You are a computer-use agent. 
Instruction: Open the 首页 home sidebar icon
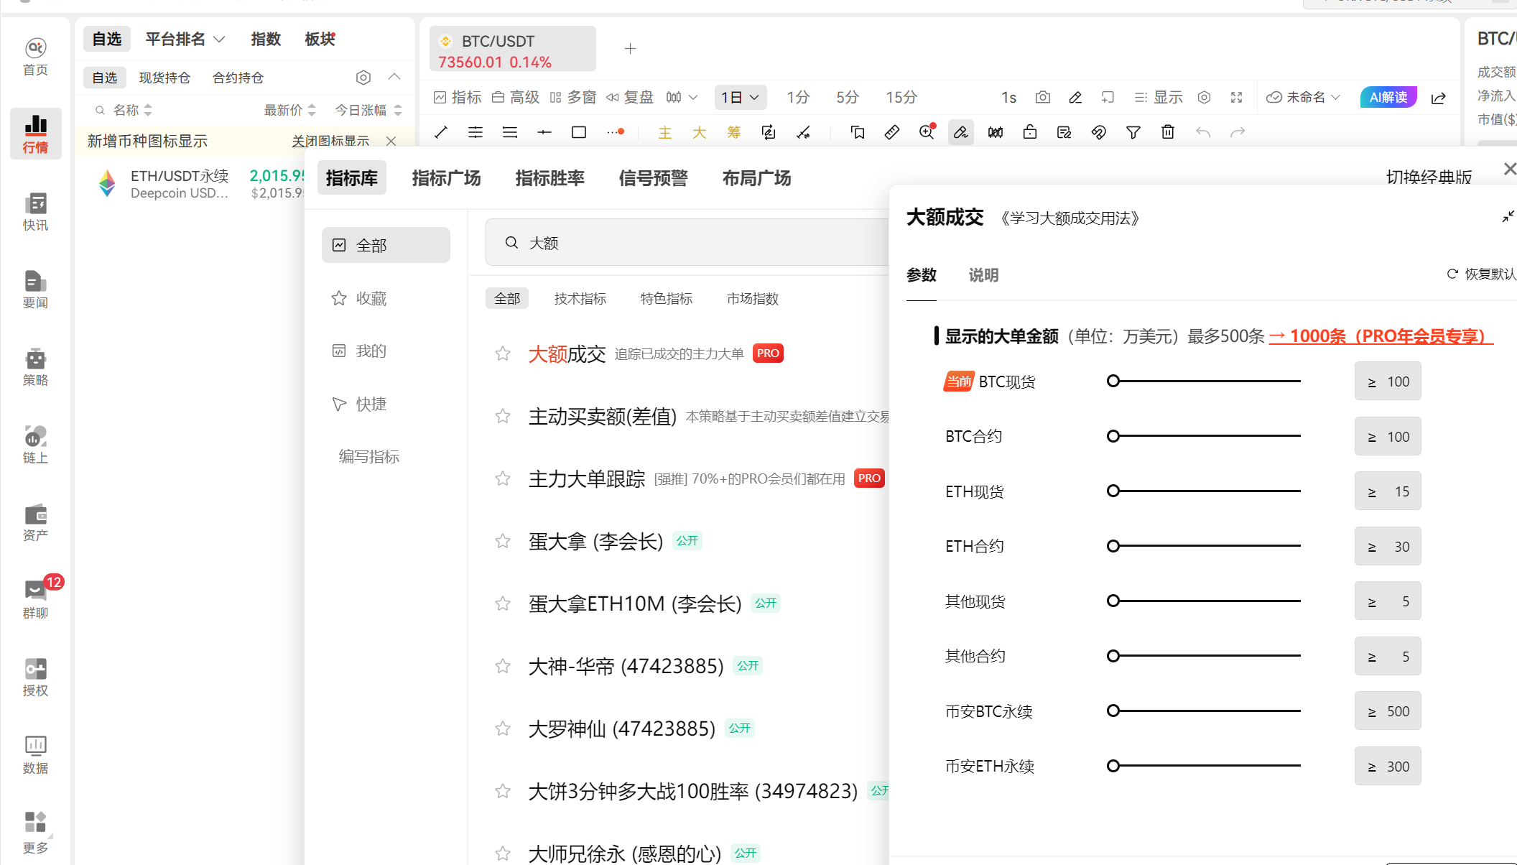click(35, 57)
